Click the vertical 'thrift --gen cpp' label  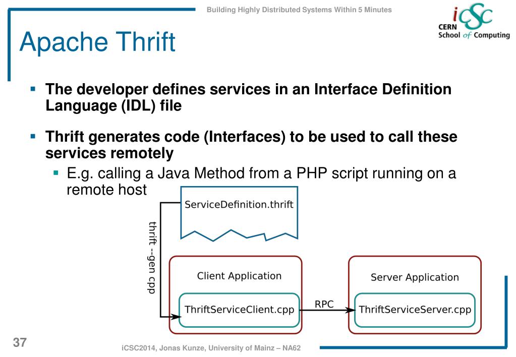tap(152, 258)
